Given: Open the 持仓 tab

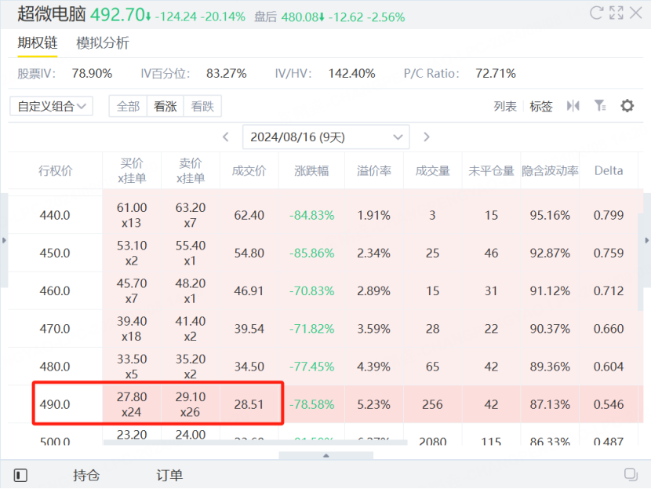Looking at the screenshot, I should click(x=86, y=475).
